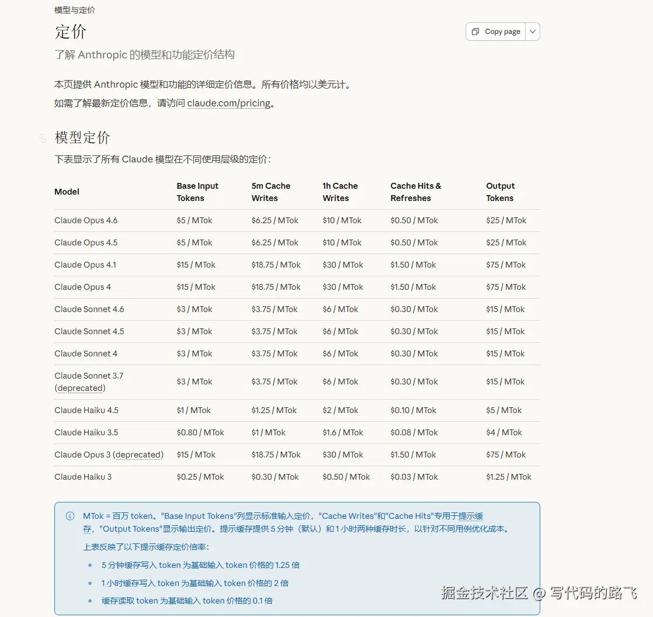Click Haiku 3's $1.25 / MTok output price
The height and width of the screenshot is (617, 653).
[x=509, y=477]
